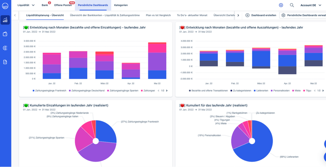
Task: Open search with the magnifier icon
Action: (292, 5)
